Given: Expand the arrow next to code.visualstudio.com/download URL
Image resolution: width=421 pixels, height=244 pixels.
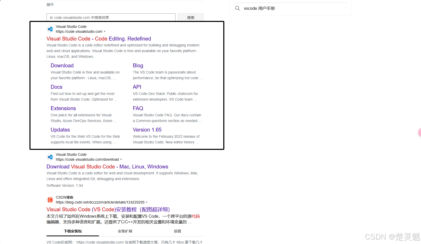Looking at the screenshot, I should 121,159.
